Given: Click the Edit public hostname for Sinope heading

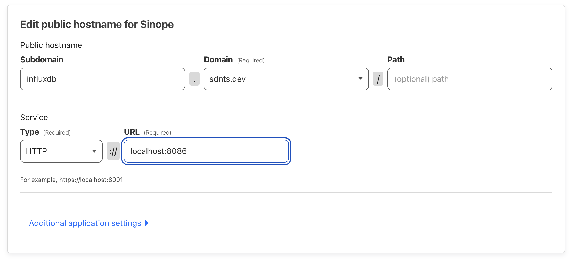Looking at the screenshot, I should (x=97, y=24).
